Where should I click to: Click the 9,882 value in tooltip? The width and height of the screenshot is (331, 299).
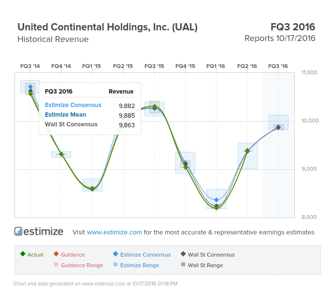pos(127,106)
